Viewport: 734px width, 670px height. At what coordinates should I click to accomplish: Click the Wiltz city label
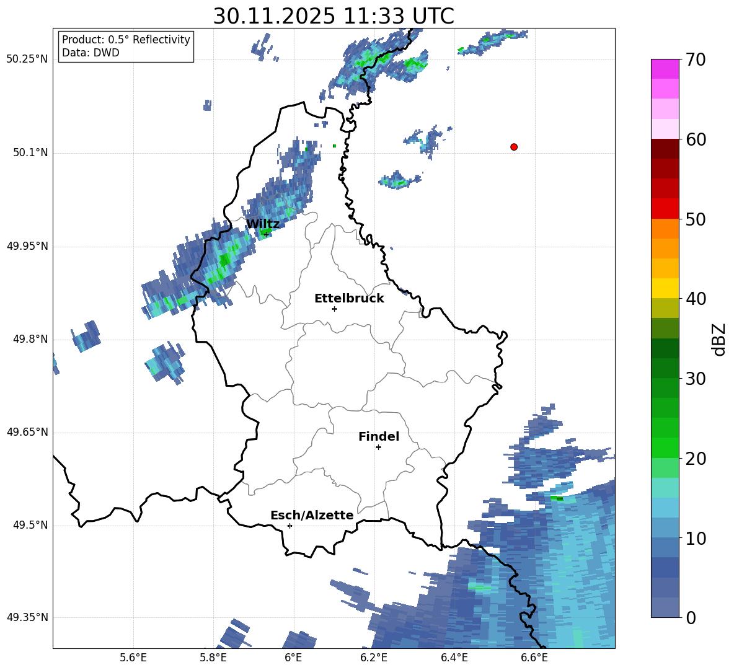click(x=263, y=224)
